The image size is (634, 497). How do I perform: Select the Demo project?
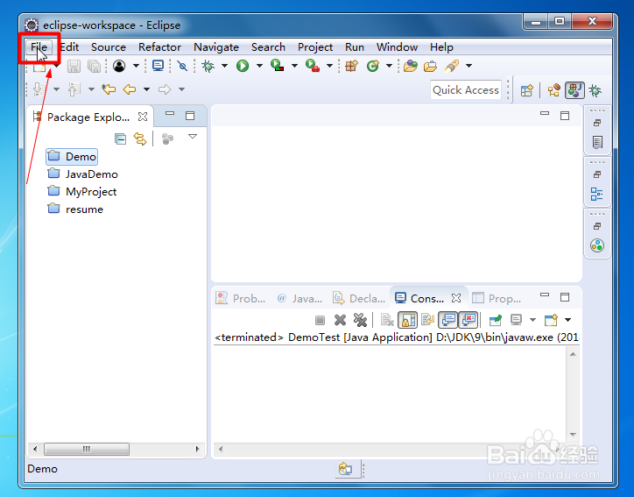72,157
